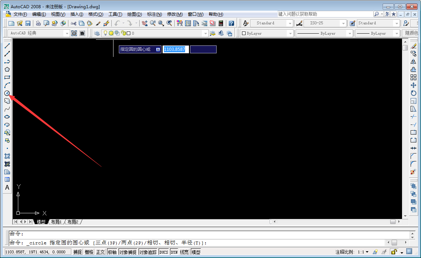Switch to the 布局1 tab
421x258 pixels.
click(56, 222)
